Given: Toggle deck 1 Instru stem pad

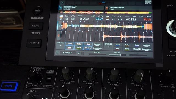Looking at the screenshot, I should [79, 44].
